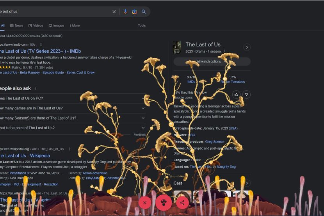Expand "How many games are in The Last of Us?"
The width and height of the screenshot is (324, 216).
click(72, 108)
